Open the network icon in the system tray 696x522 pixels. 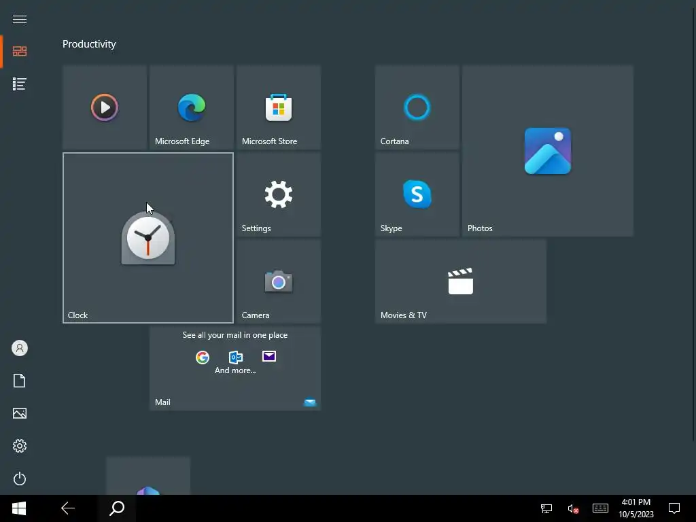pos(546,508)
